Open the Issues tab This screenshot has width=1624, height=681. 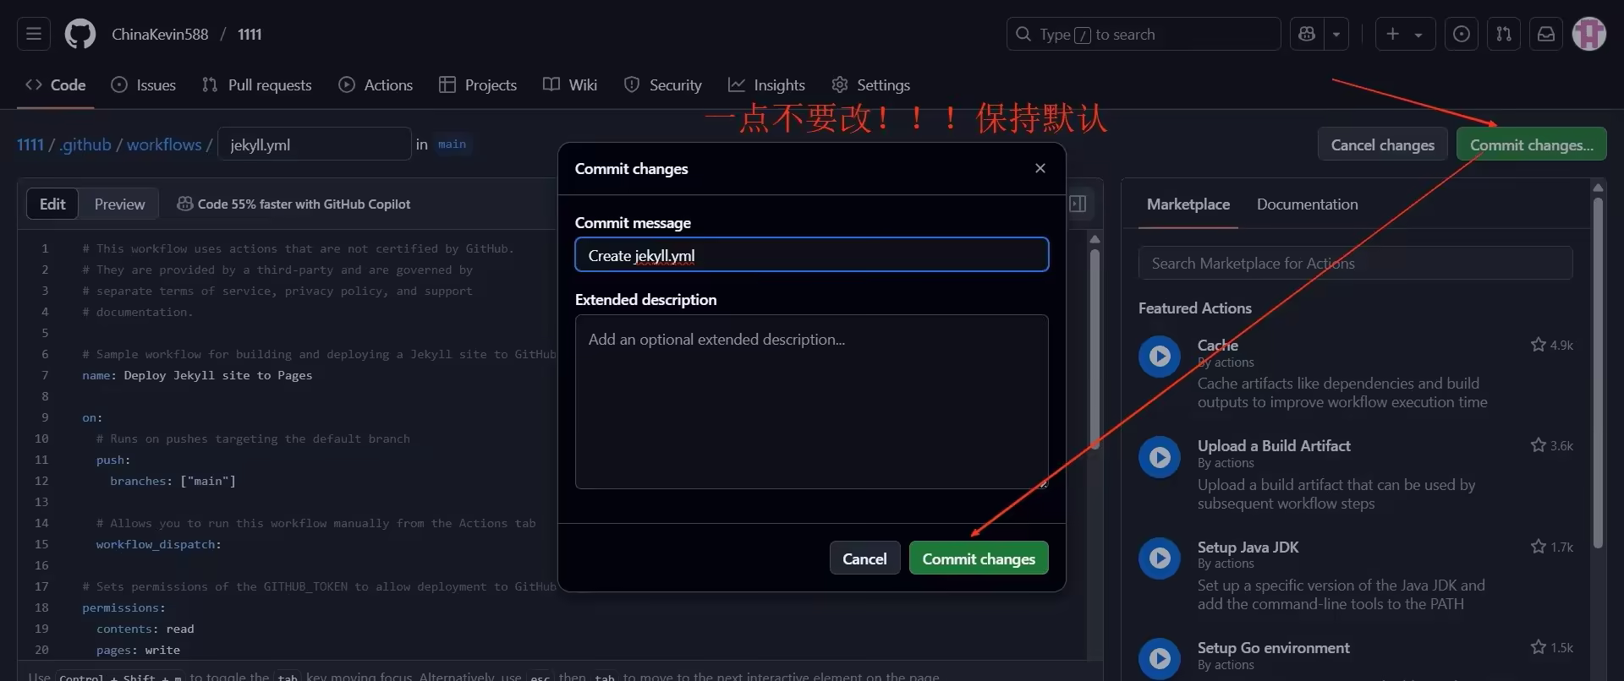click(144, 84)
